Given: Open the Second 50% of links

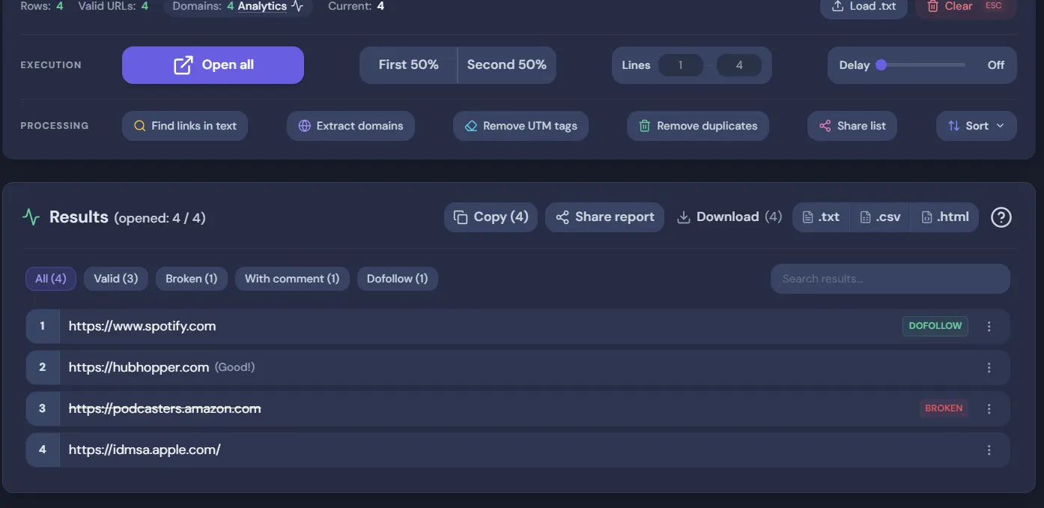Looking at the screenshot, I should click(x=507, y=65).
